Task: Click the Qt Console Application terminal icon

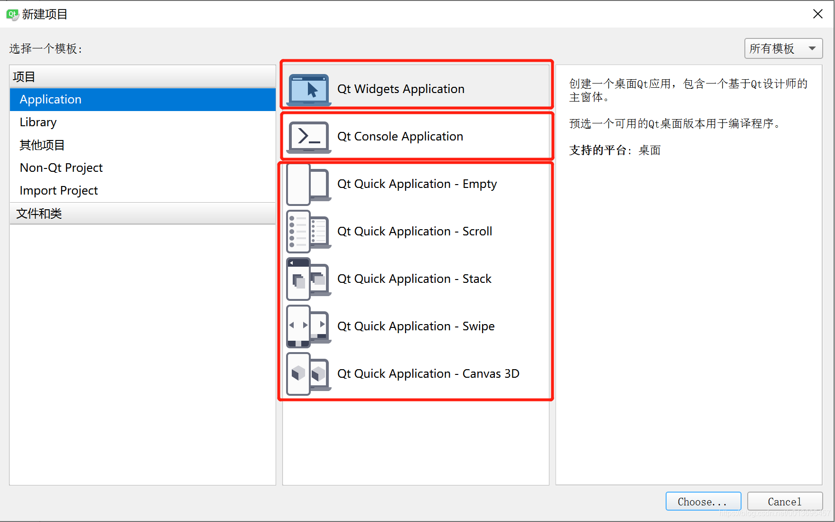Action: click(309, 137)
